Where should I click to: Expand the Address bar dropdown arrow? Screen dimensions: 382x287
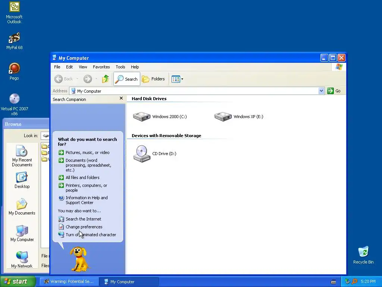321,91
